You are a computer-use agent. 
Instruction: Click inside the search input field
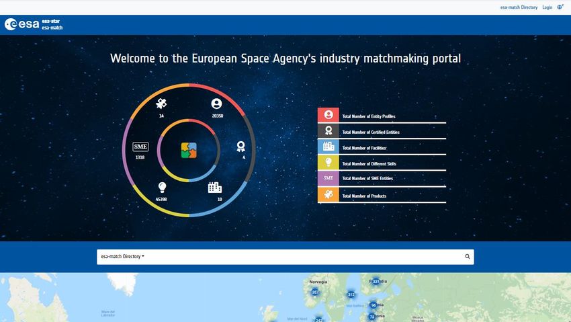(x=302, y=257)
